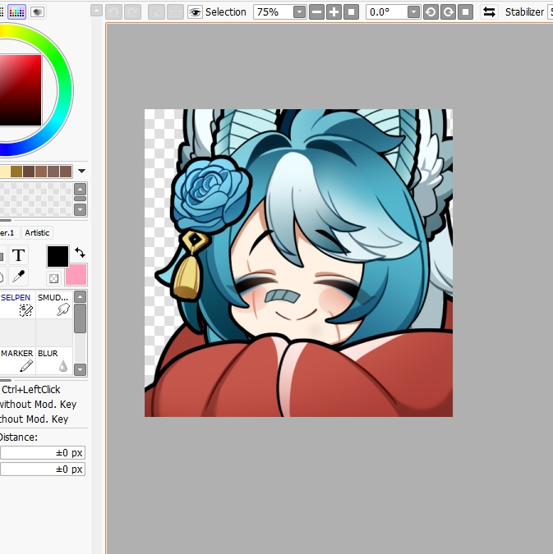Toggle the transparent color button

click(53, 278)
